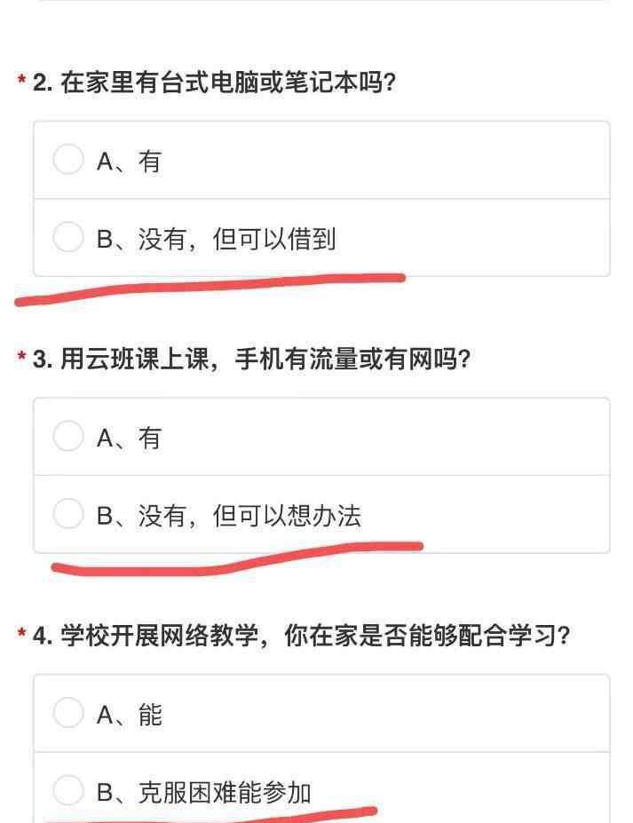633x823 pixels.
Task: Click the red asterisk before question 2
Action: [x=21, y=80]
